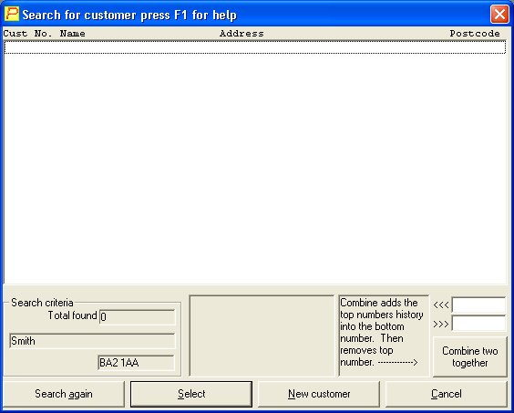Image resolution: width=514 pixels, height=413 pixels.
Task: Click the Postcode column header
Action: coord(475,34)
